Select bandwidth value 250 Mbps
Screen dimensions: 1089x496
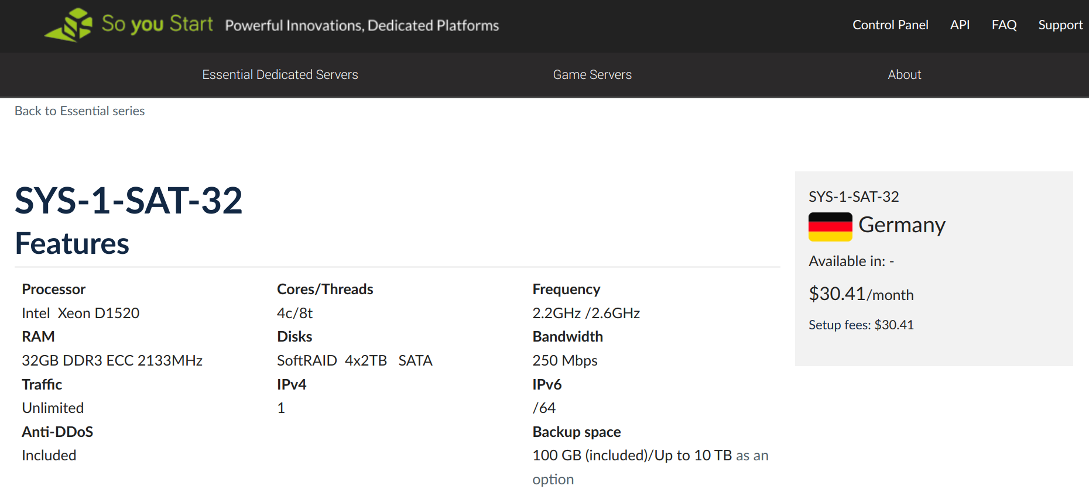(565, 360)
